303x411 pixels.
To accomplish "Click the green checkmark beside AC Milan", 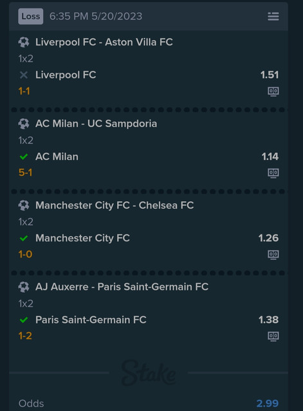I will point(24,157).
